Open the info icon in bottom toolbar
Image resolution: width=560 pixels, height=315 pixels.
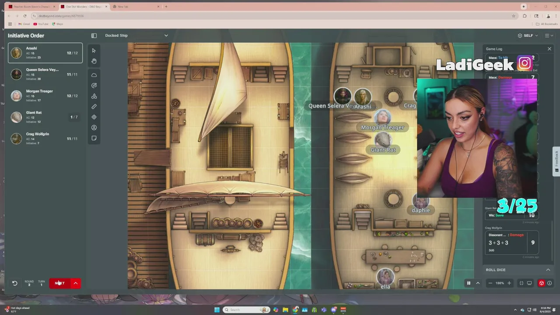(549, 283)
